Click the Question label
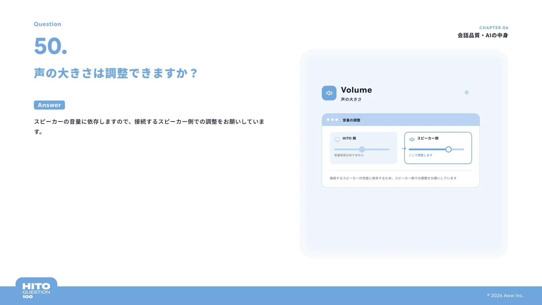 pyautogui.click(x=47, y=24)
